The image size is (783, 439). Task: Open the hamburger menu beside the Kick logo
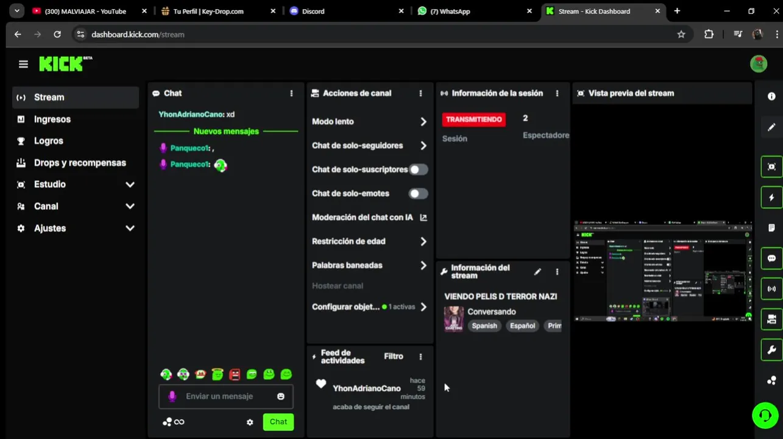[23, 64]
